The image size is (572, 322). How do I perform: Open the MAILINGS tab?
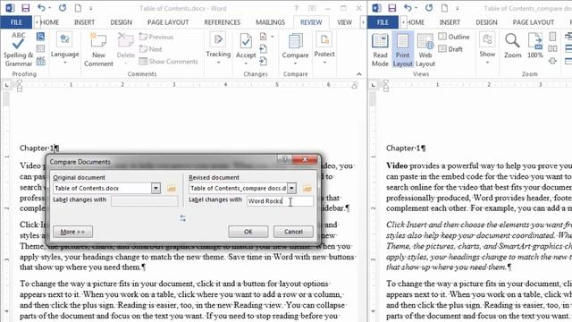click(270, 22)
